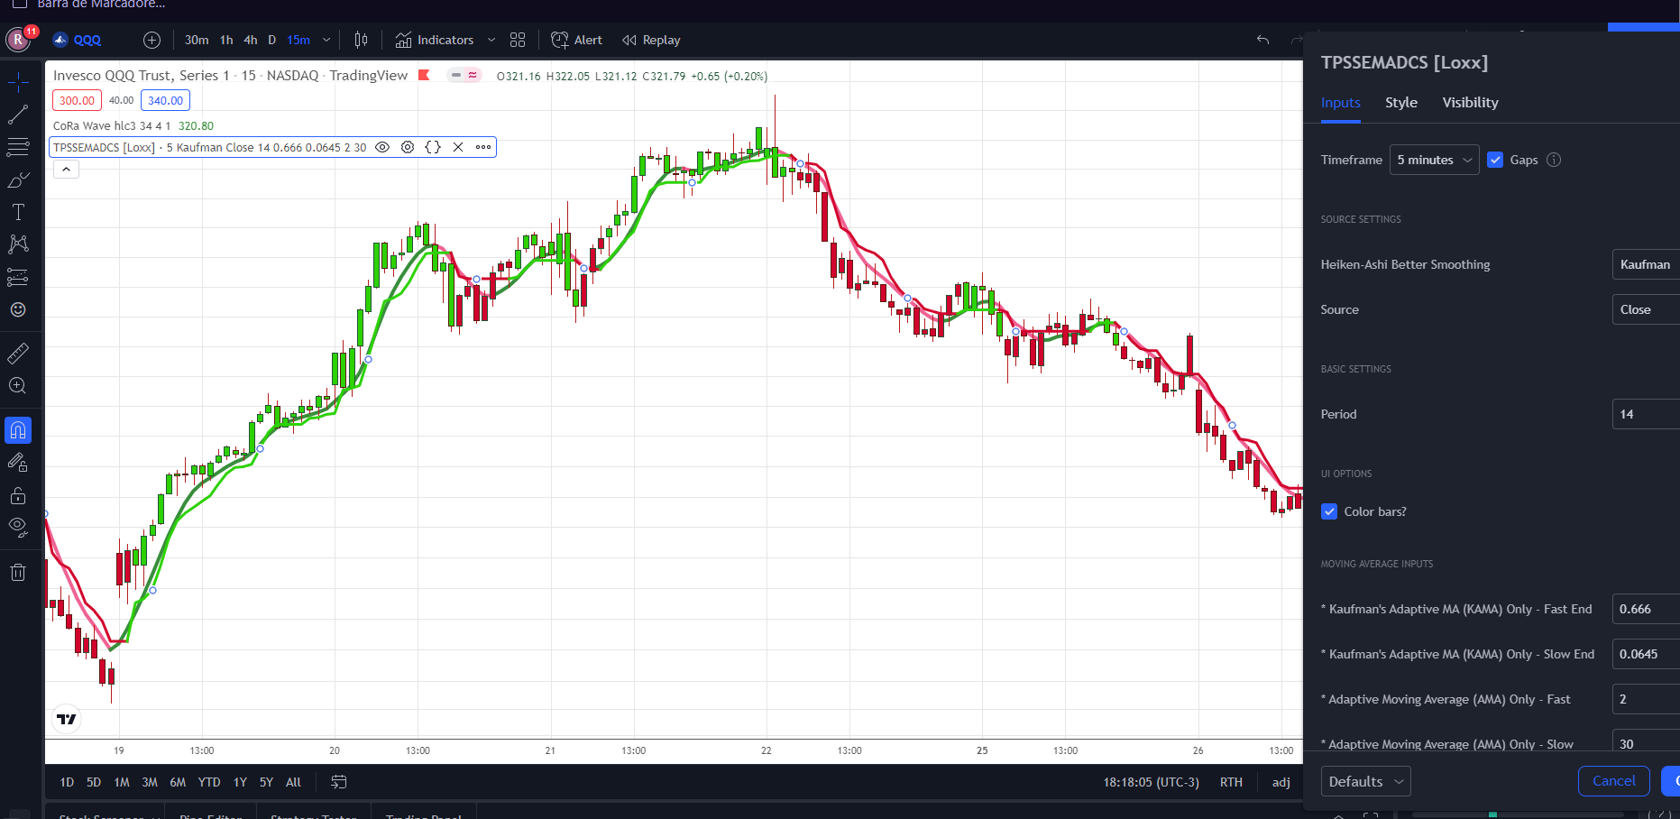Uncheck the Color bars? checkbox

(1329, 511)
